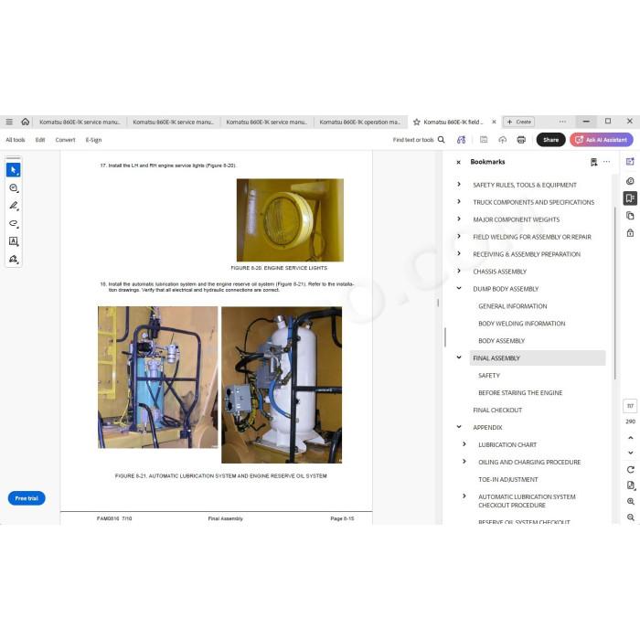This screenshot has height=640, width=640.
Task: Go to home icon
Action: pyautogui.click(x=26, y=122)
